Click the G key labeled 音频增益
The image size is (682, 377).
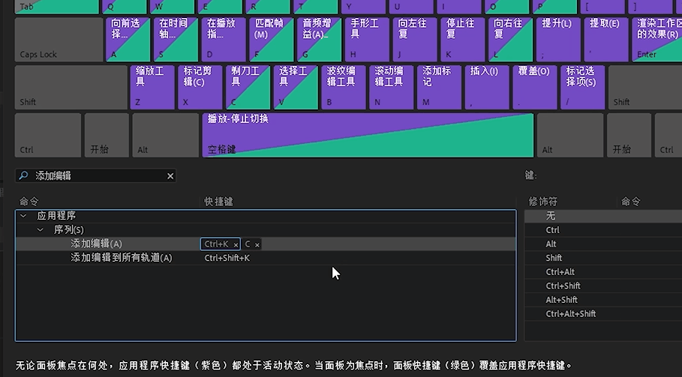point(320,40)
